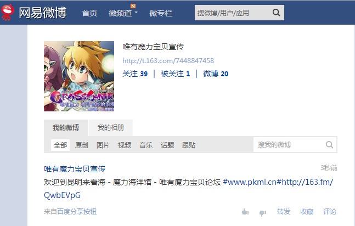Viewport: 355px width, 226px height.
Task: Open the profile link t.163.com/7448847458
Action: click(168, 61)
